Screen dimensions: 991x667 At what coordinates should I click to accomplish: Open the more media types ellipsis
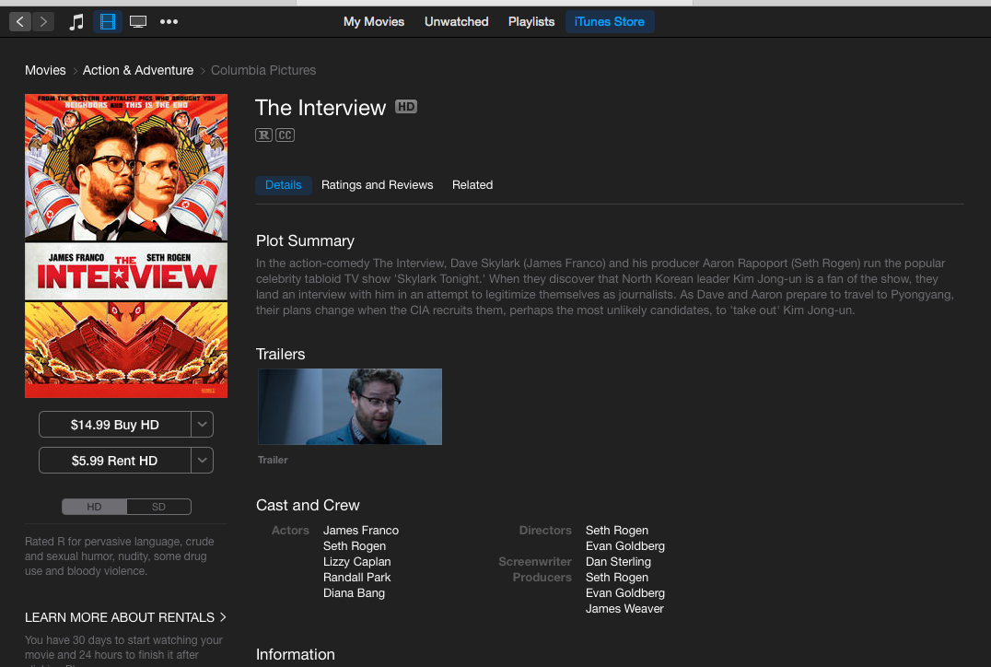(169, 21)
